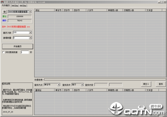This screenshot has width=167, height=117.
Task: Click lower table 文本型 column header
Action: click(x=152, y=90)
